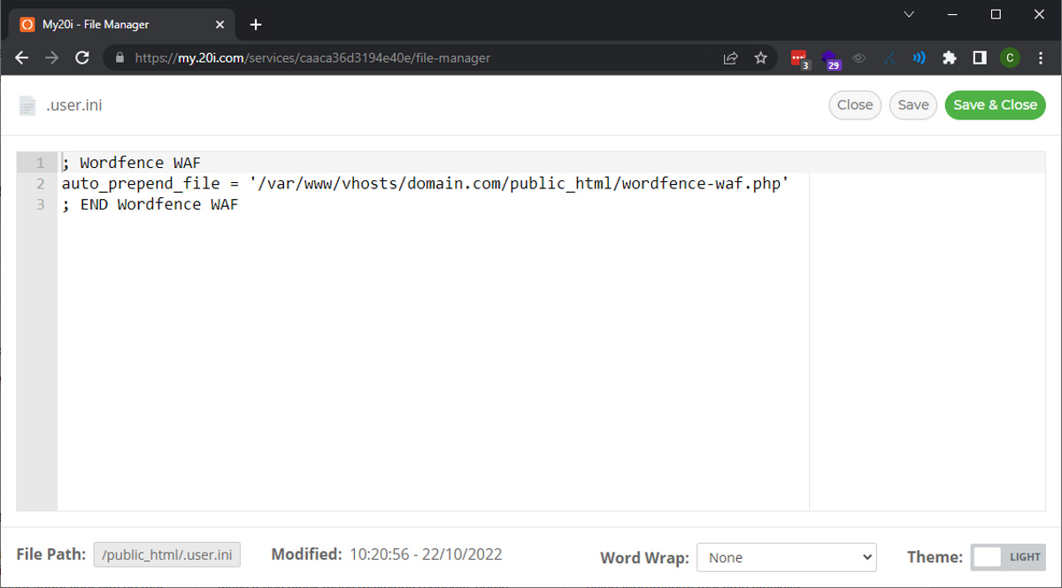Click the browser forward arrow
This screenshot has height=588, width=1062.
(x=52, y=57)
